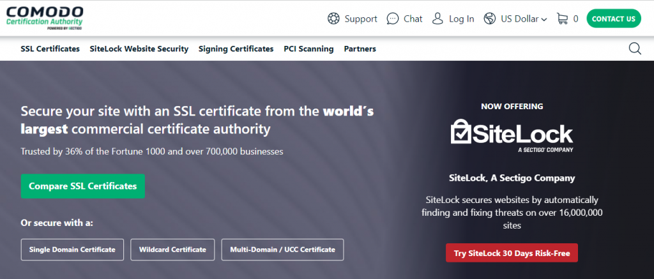Select the PCI Scanning menu item
The image size is (654, 279).
308,49
